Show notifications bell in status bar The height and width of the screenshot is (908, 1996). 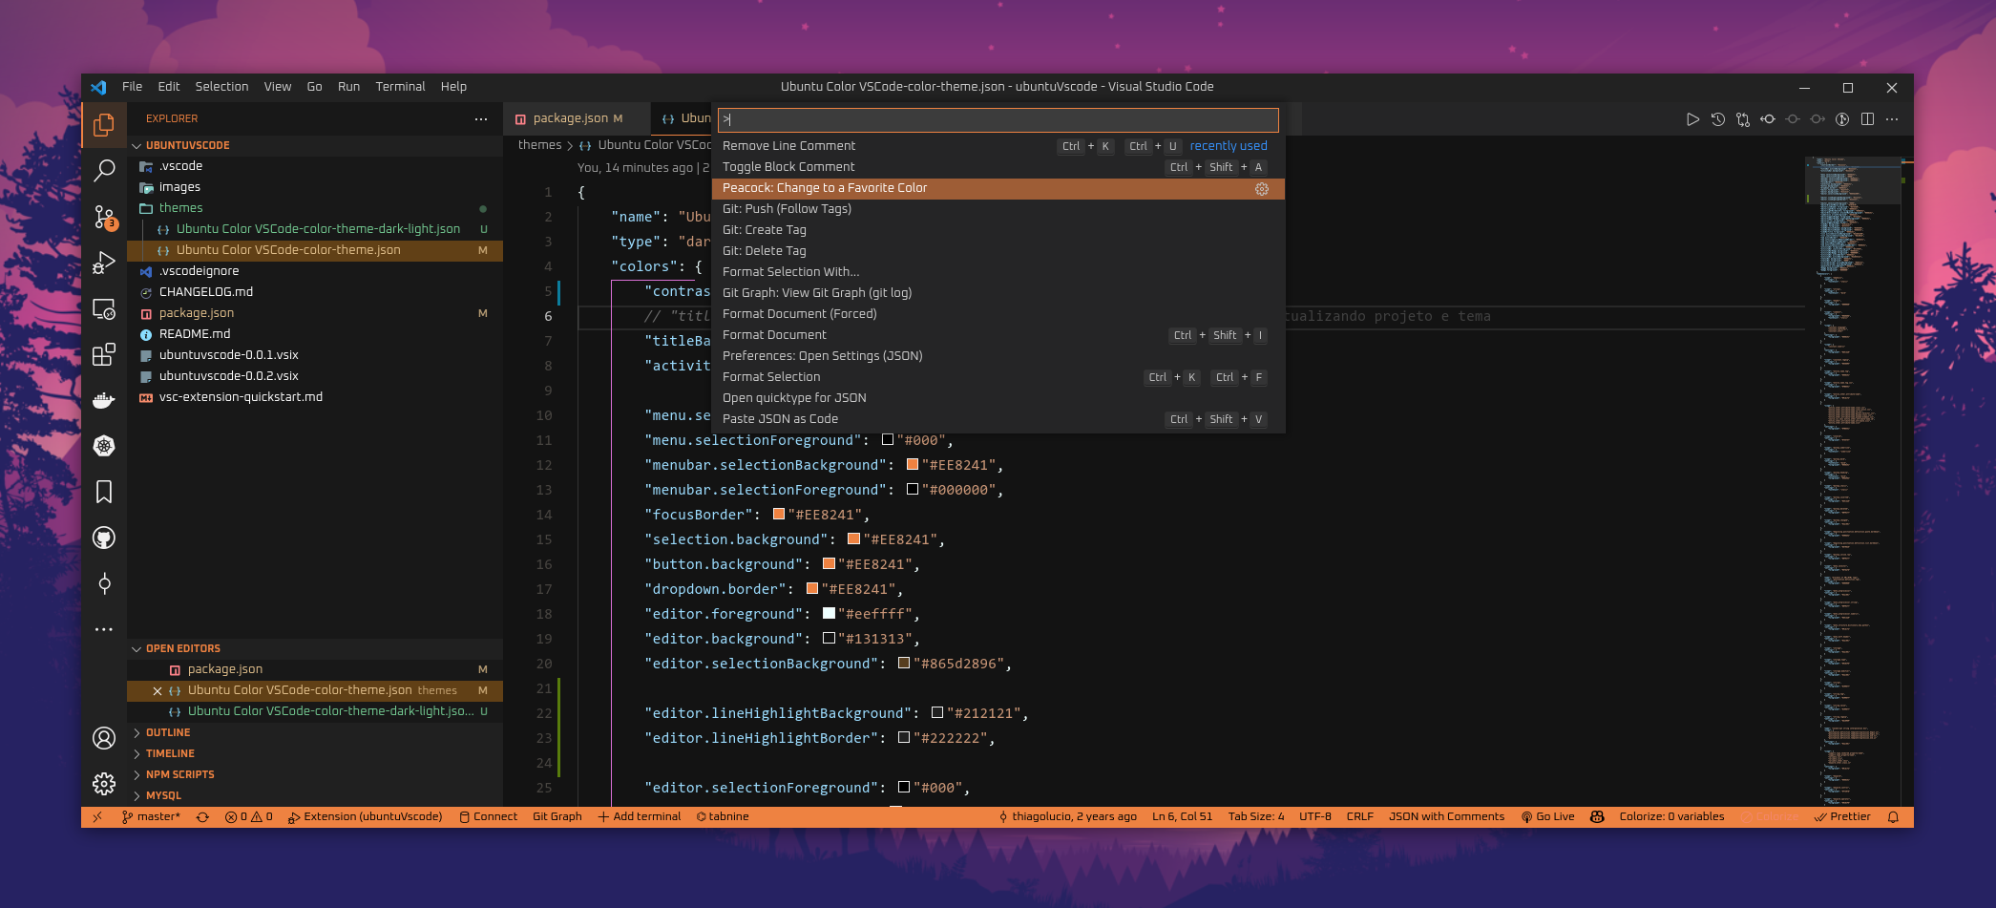pos(1893,817)
